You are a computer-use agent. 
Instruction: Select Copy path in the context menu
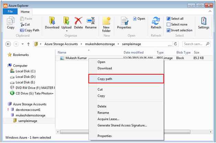coord(126,79)
